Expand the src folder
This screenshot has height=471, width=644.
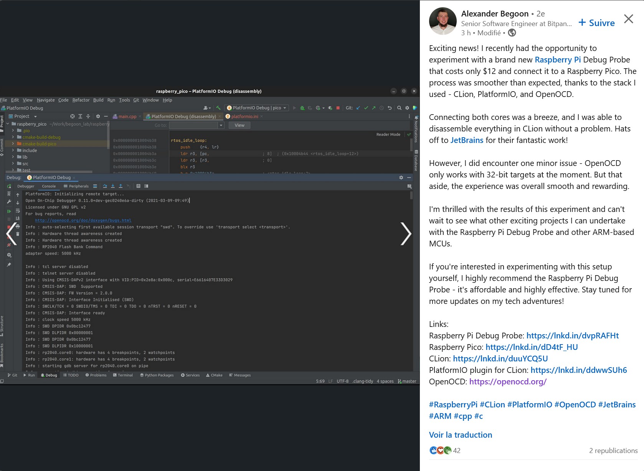coord(13,164)
